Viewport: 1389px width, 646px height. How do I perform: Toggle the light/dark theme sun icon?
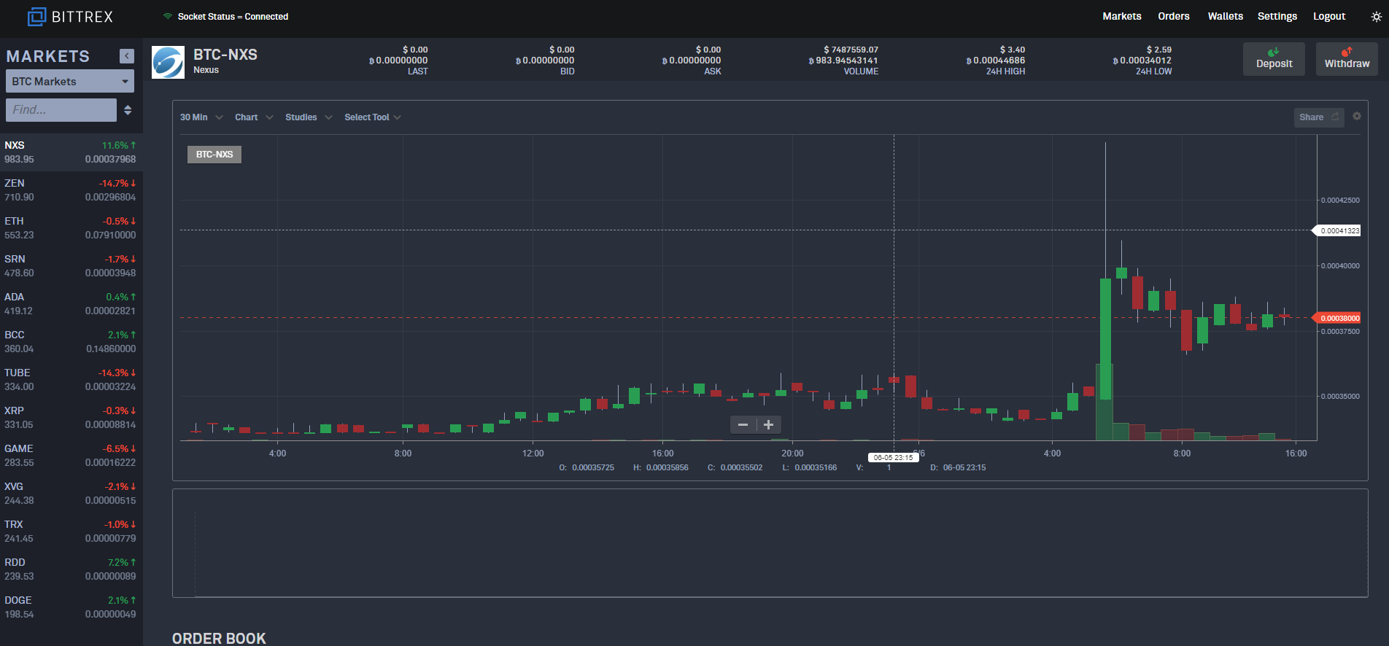pyautogui.click(x=1376, y=17)
